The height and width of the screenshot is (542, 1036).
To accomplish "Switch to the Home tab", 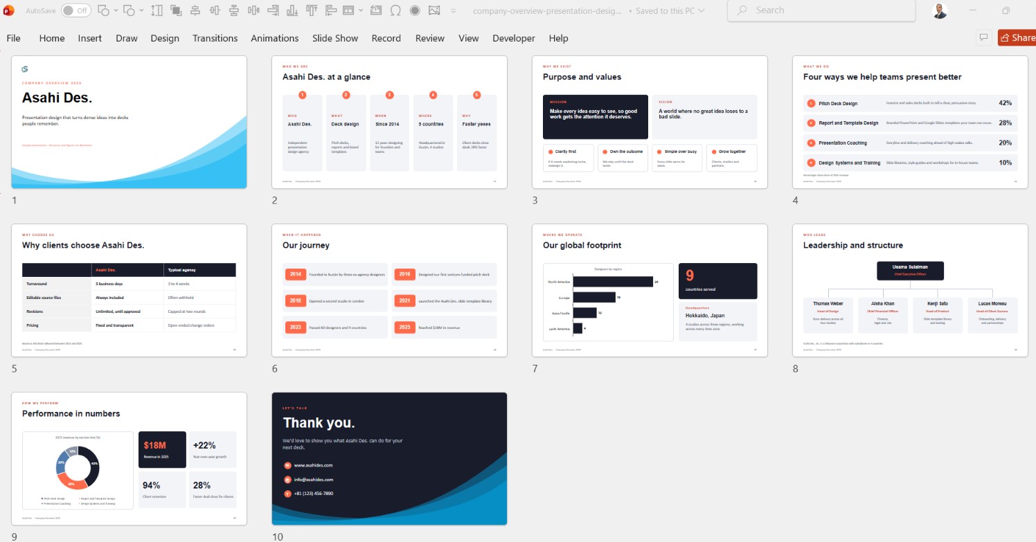I will [x=52, y=38].
